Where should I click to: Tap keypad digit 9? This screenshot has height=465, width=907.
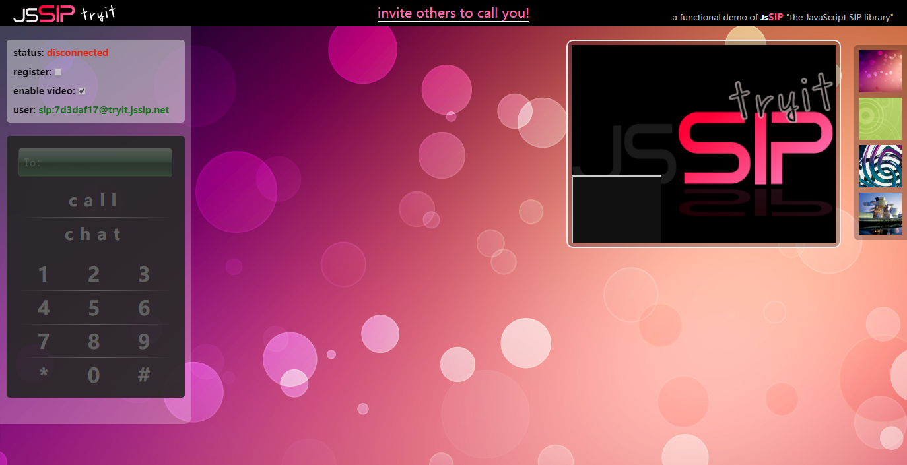point(144,342)
